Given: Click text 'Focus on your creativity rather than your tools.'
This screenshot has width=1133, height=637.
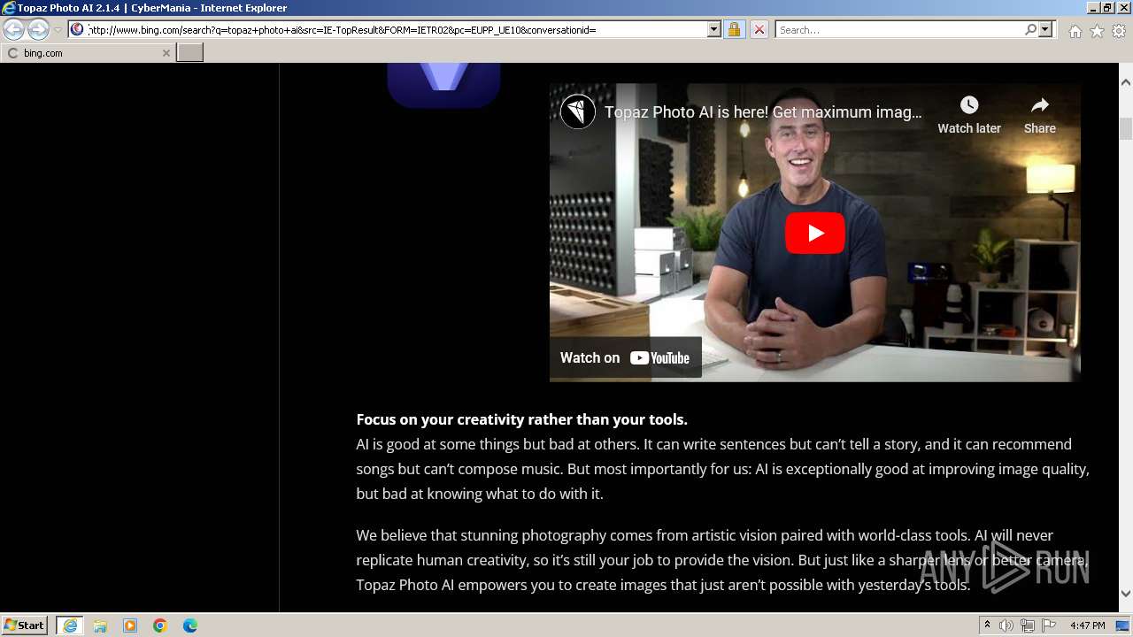Looking at the screenshot, I should (521, 419).
